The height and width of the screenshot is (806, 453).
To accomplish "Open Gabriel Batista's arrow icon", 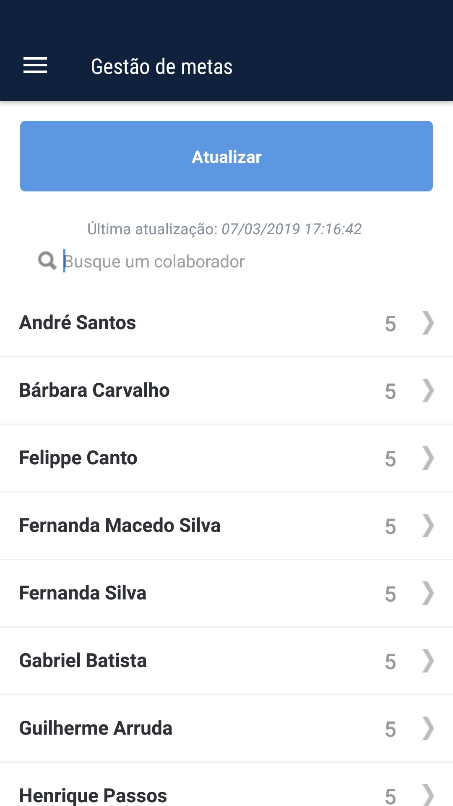I will tap(428, 661).
